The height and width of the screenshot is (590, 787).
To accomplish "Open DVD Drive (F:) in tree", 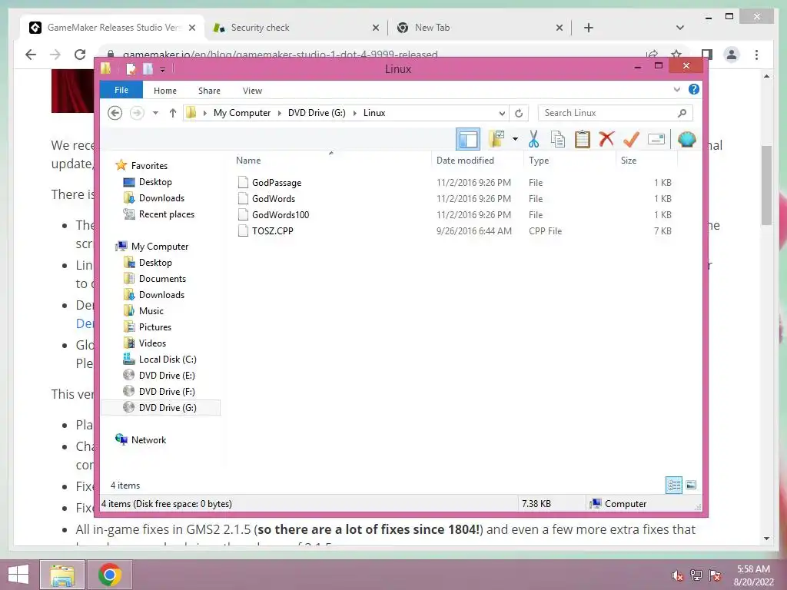I will click(x=167, y=391).
